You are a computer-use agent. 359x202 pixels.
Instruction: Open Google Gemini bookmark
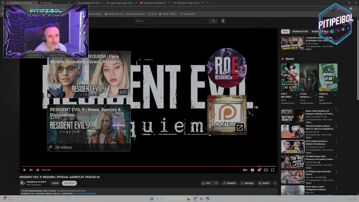188,14
